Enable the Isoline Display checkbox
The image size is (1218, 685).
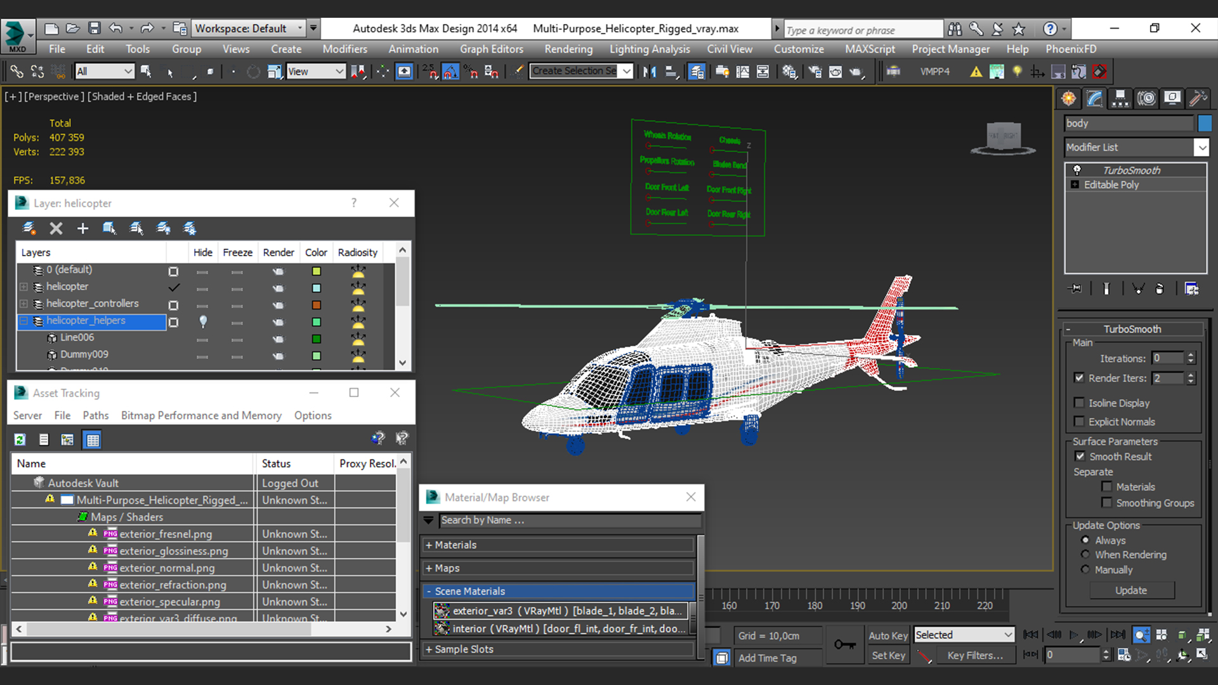(1079, 403)
